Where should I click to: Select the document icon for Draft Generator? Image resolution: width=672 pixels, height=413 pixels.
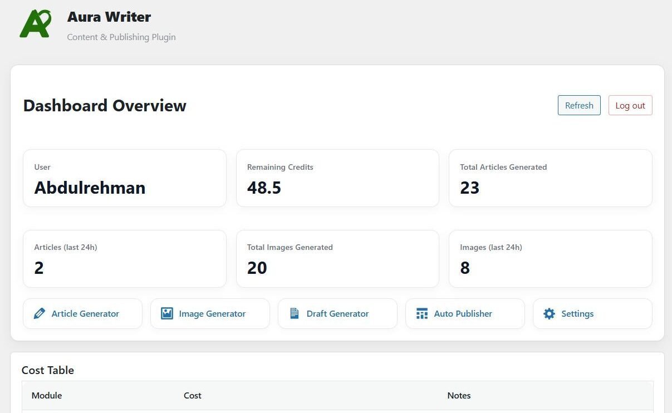[x=294, y=313]
